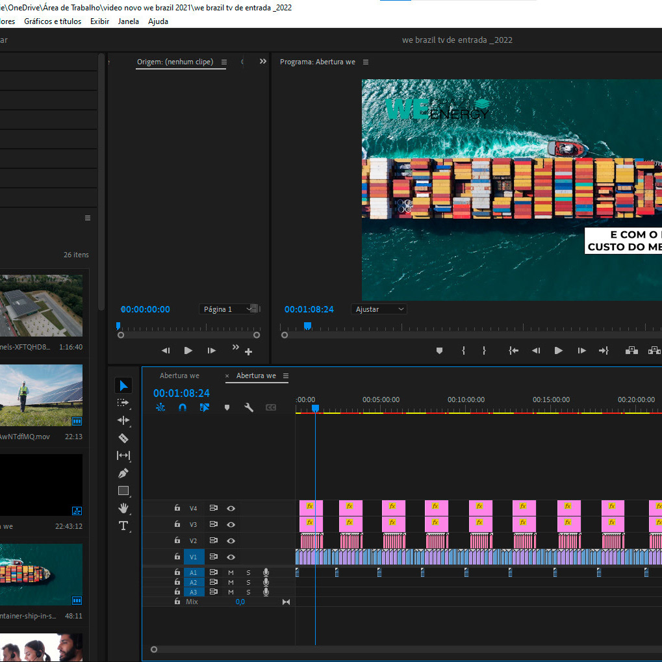Mute the A1 audio track

pos(231,572)
